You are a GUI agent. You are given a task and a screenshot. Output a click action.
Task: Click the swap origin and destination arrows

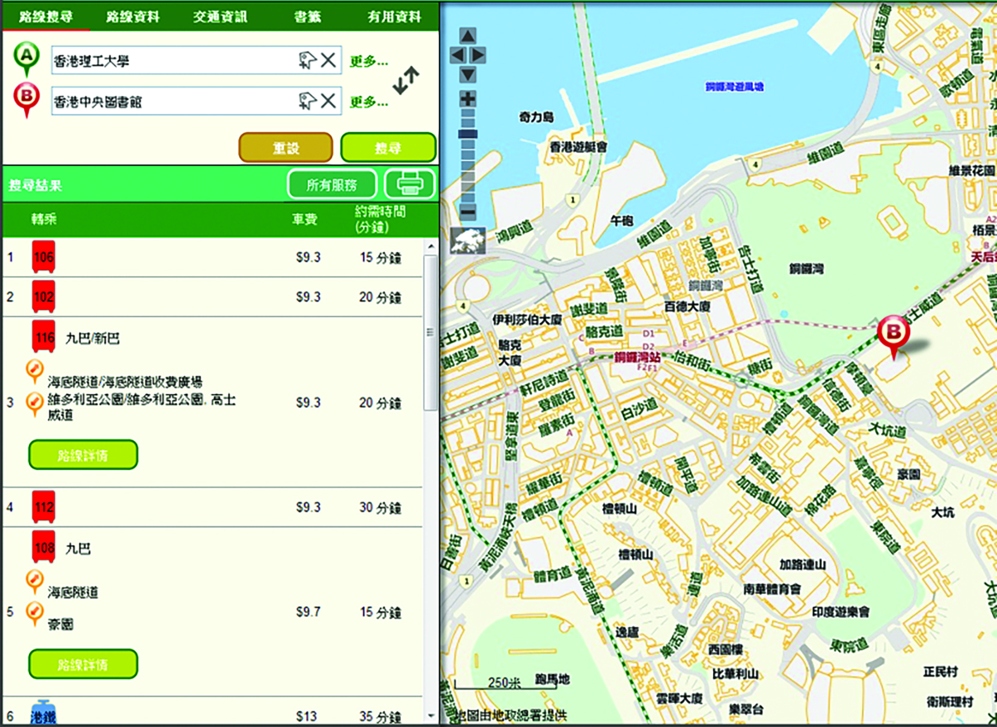click(406, 81)
